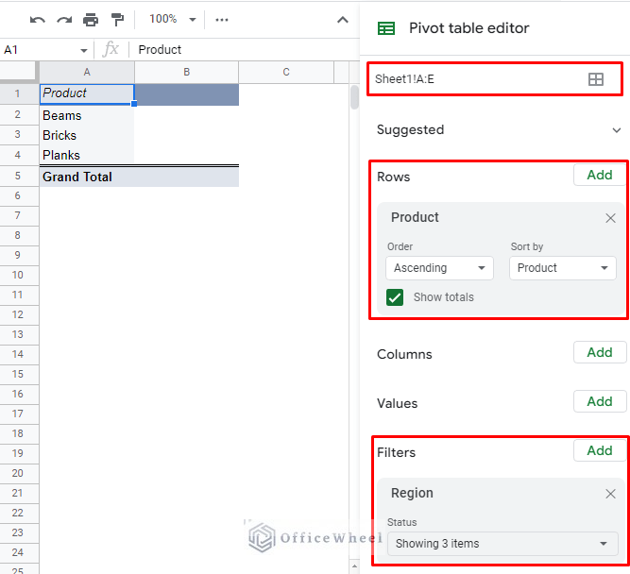Screen dimensions: 630x574
Task: Click the vertical scrollbar thumb of the sheet
Action: point(354,97)
